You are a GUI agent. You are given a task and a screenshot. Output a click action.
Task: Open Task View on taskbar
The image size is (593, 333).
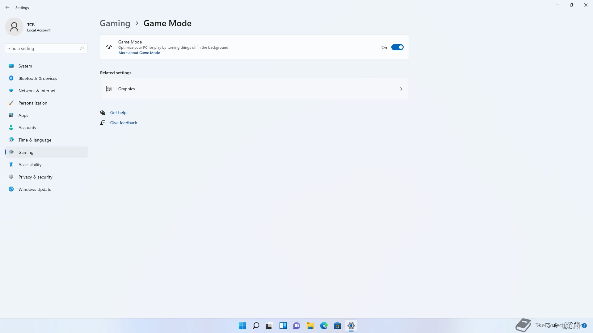(270, 326)
